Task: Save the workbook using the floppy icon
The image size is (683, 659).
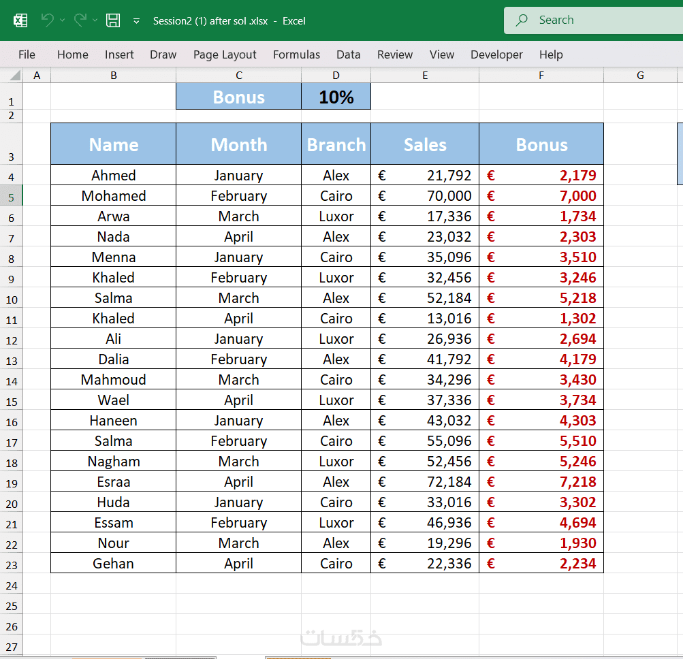Action: click(113, 20)
